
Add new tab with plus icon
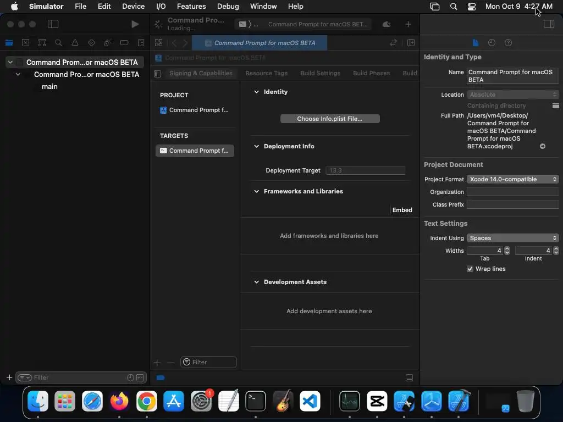[x=409, y=24]
